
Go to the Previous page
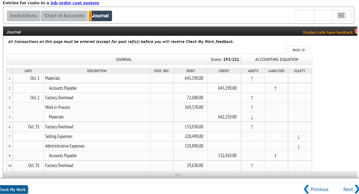click(316, 189)
